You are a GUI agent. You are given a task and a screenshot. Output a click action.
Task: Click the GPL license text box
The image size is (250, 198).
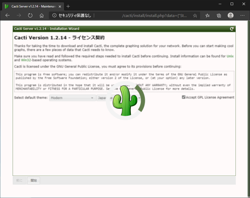tap(124, 81)
